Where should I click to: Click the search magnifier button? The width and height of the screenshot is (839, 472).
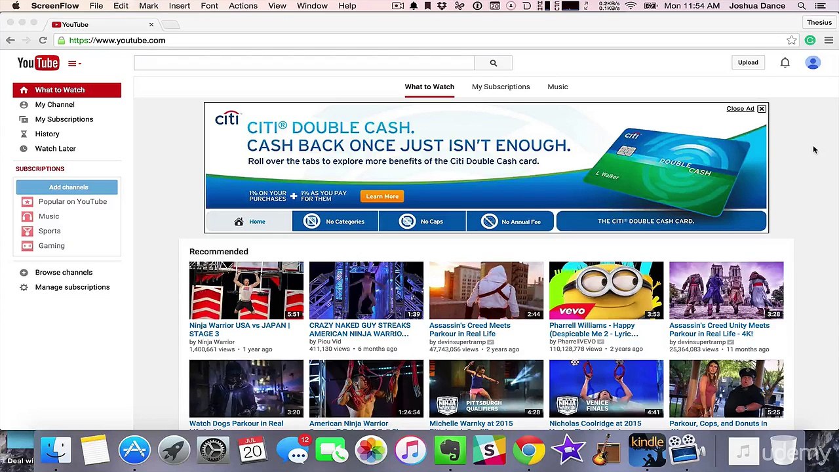click(494, 63)
